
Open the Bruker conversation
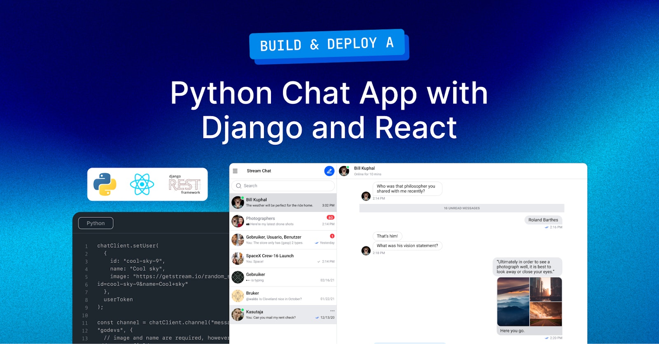pyautogui.click(x=283, y=296)
